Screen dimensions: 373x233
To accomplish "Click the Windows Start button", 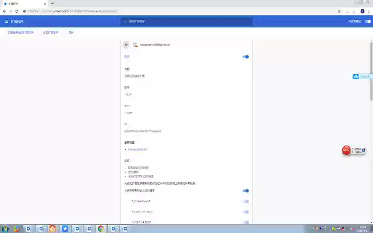I will point(5,229).
